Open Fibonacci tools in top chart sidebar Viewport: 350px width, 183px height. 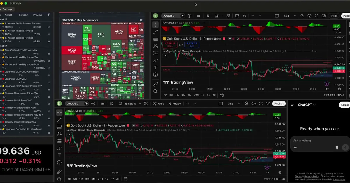tap(155, 39)
